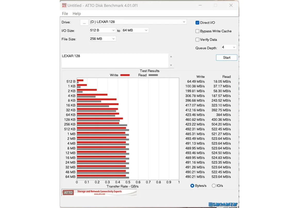Click the 512 B write value 64.49 MB/s

point(196,82)
